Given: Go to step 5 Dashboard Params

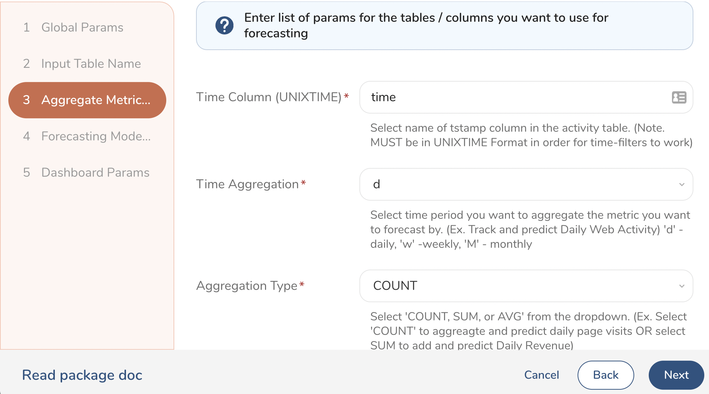Looking at the screenshot, I should 95,172.
